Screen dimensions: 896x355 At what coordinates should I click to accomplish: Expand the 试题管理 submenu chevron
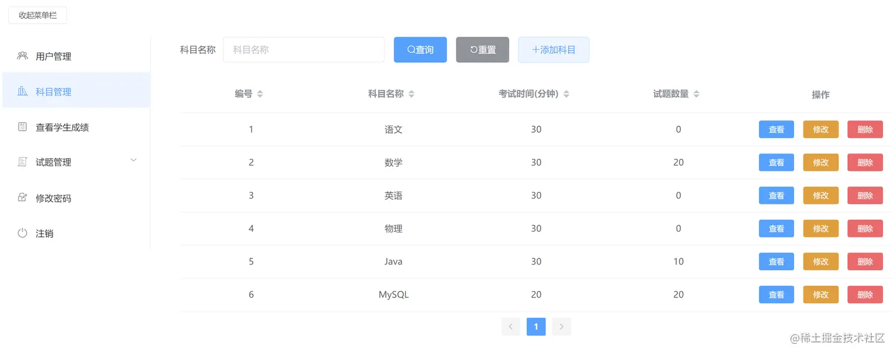pos(133,160)
